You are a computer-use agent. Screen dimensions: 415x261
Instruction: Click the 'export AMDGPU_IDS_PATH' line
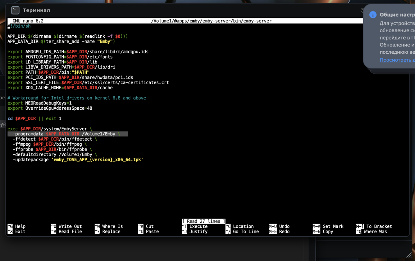coord(78,52)
